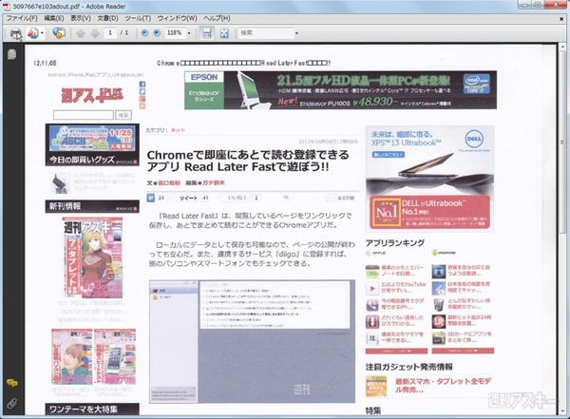570x419 pixels.
Task: Open the Create PDF online icon
Action: click(x=32, y=33)
